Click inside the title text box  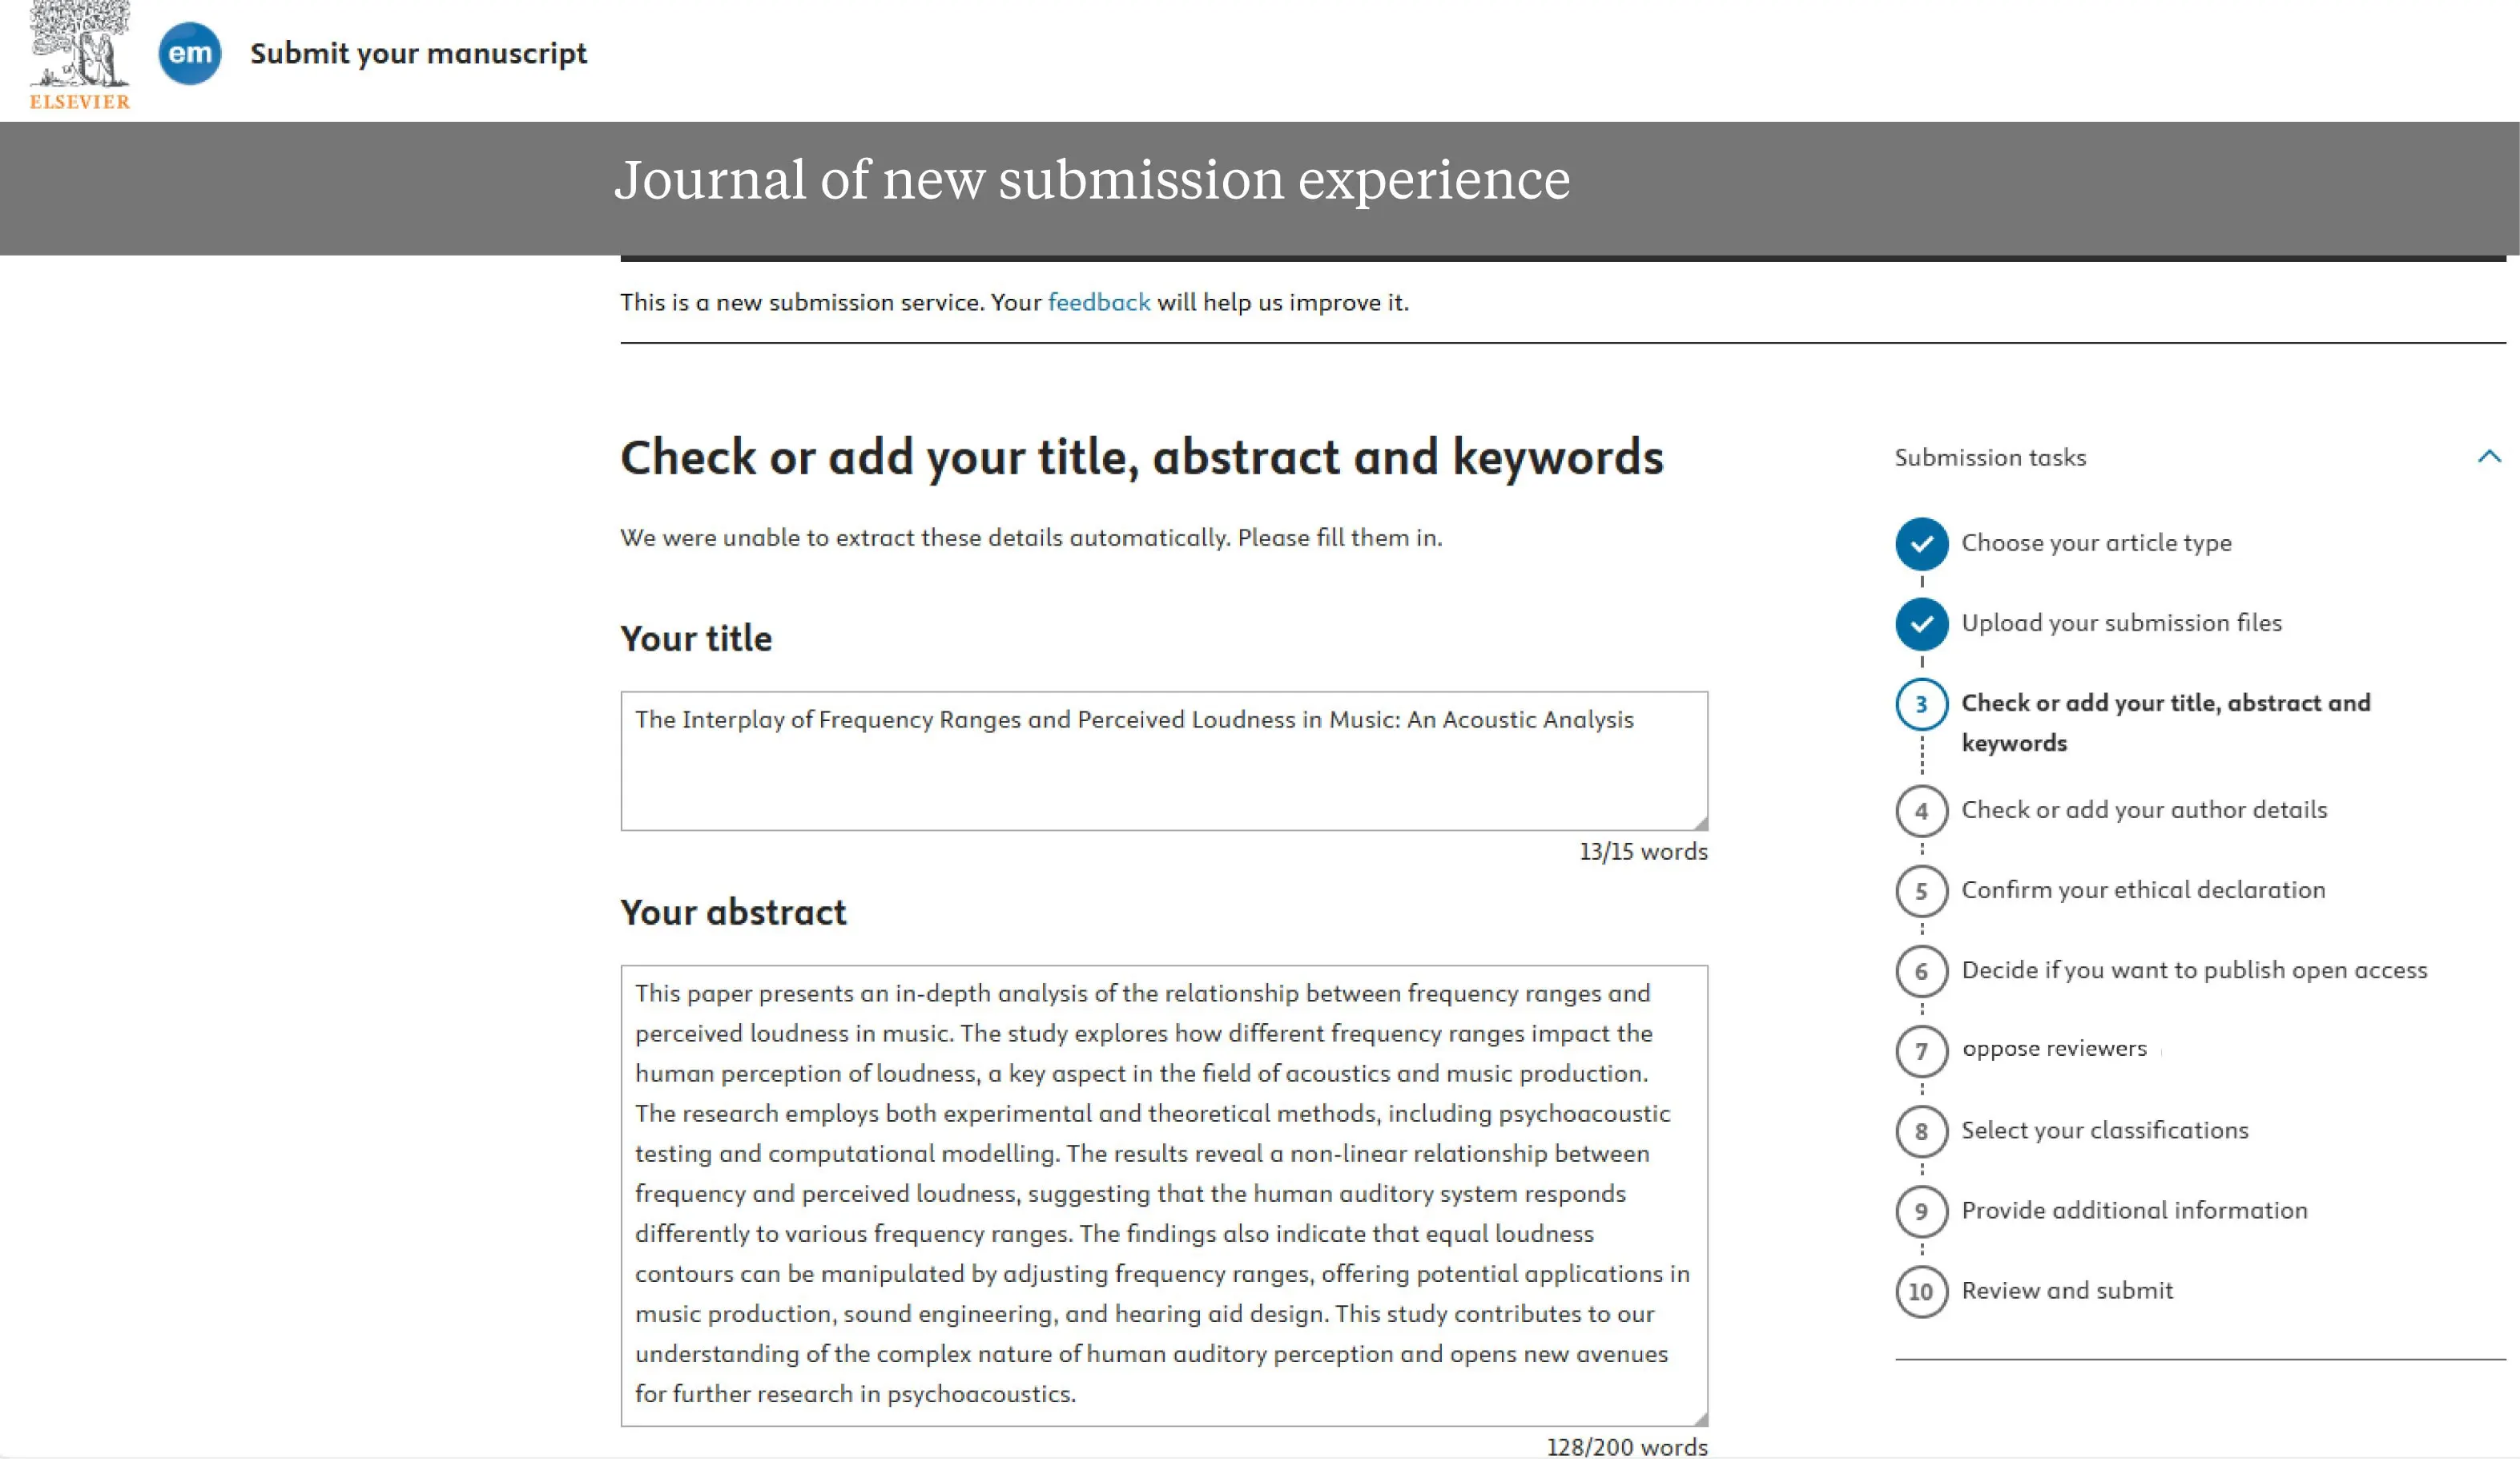tap(1165, 760)
